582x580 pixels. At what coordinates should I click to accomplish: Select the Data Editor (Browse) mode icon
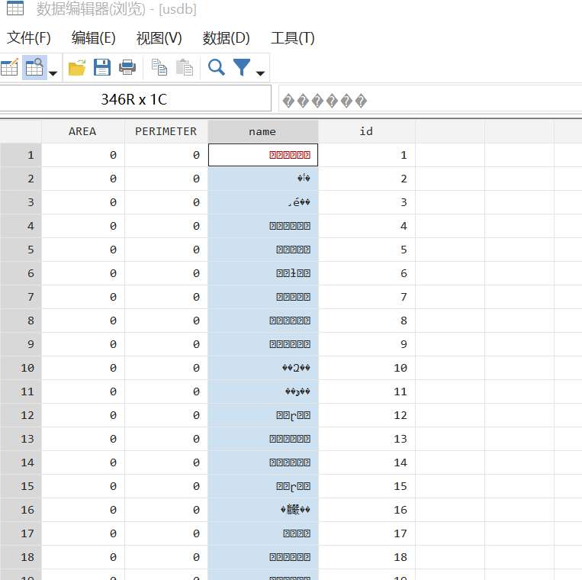pyautogui.click(x=34, y=68)
